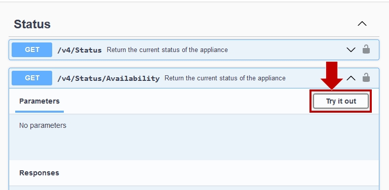The width and height of the screenshot is (389, 190).
Task: Open authorization lock for /v4/Status/Availability
Action: click(366, 77)
